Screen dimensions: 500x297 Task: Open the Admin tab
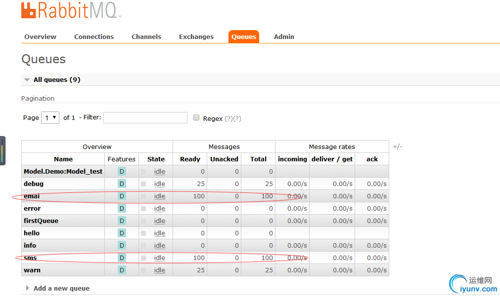point(284,37)
